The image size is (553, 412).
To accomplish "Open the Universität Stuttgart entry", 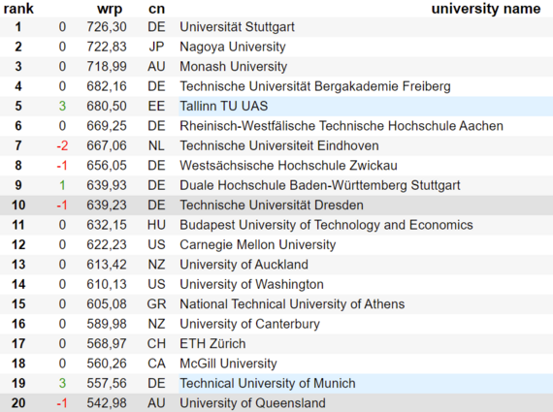I will pos(237,27).
